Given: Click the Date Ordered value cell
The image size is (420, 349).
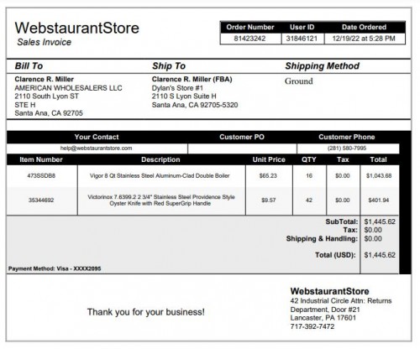Looking at the screenshot, I should coord(365,39).
